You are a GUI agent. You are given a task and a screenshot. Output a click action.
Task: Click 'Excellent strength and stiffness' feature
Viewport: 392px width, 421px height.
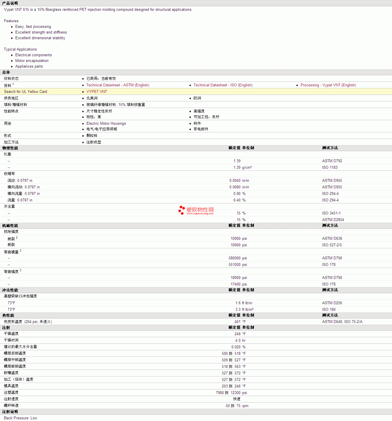click(41, 32)
